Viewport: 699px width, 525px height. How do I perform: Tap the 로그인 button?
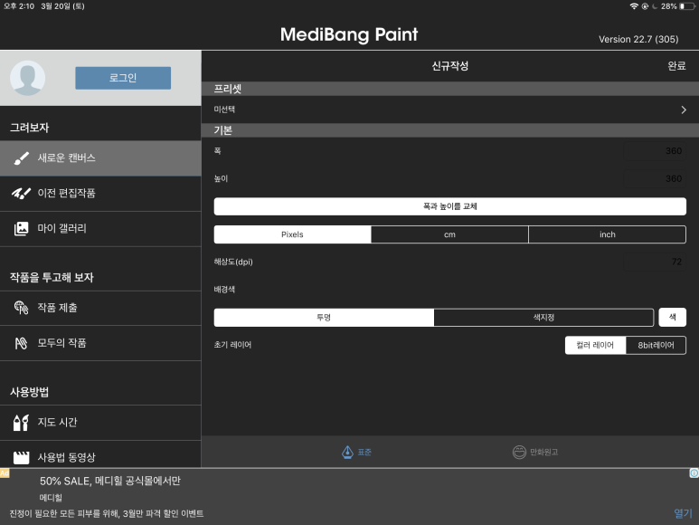(123, 78)
